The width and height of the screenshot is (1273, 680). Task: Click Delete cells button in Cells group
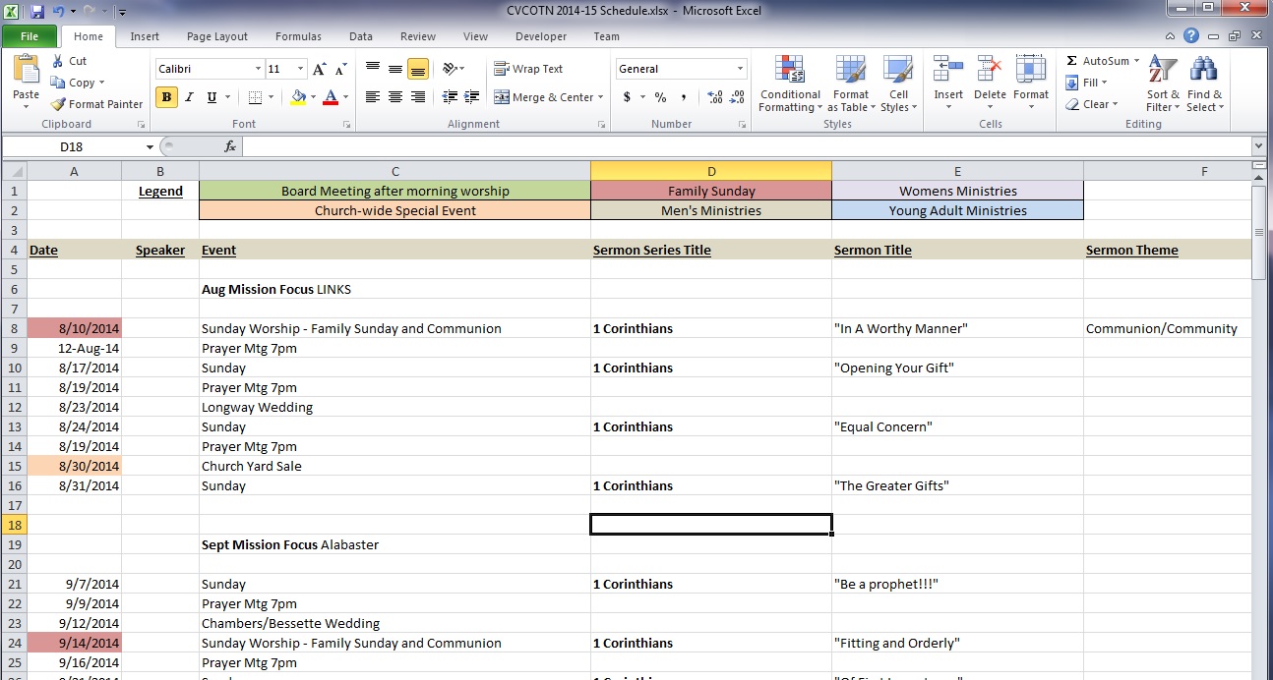[x=990, y=85]
